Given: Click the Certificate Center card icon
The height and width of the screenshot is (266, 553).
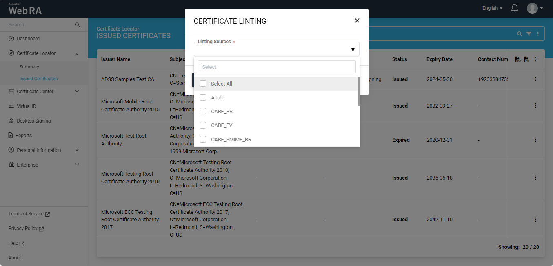Looking at the screenshot, I should [x=11, y=92].
